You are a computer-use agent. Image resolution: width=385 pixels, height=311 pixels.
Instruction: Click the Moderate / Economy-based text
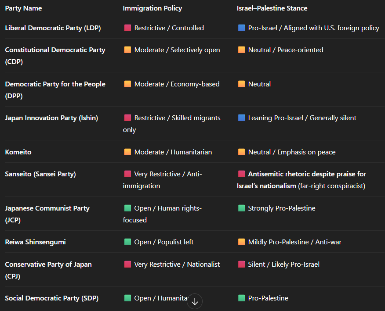(x=177, y=84)
